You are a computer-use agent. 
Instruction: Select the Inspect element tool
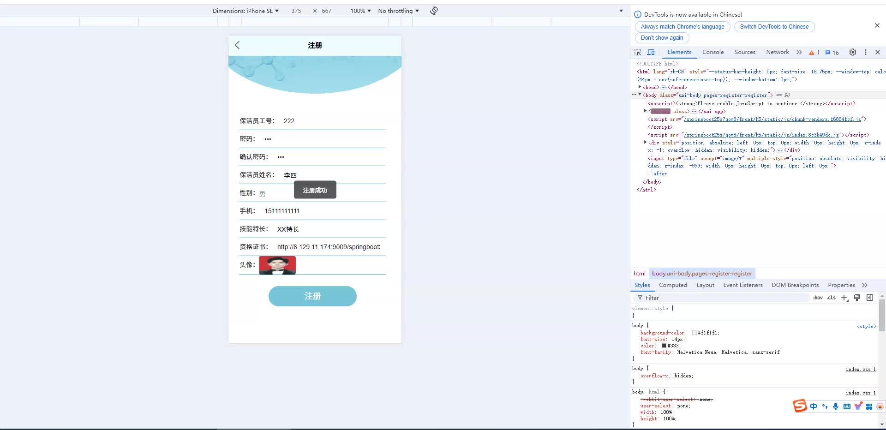(637, 52)
